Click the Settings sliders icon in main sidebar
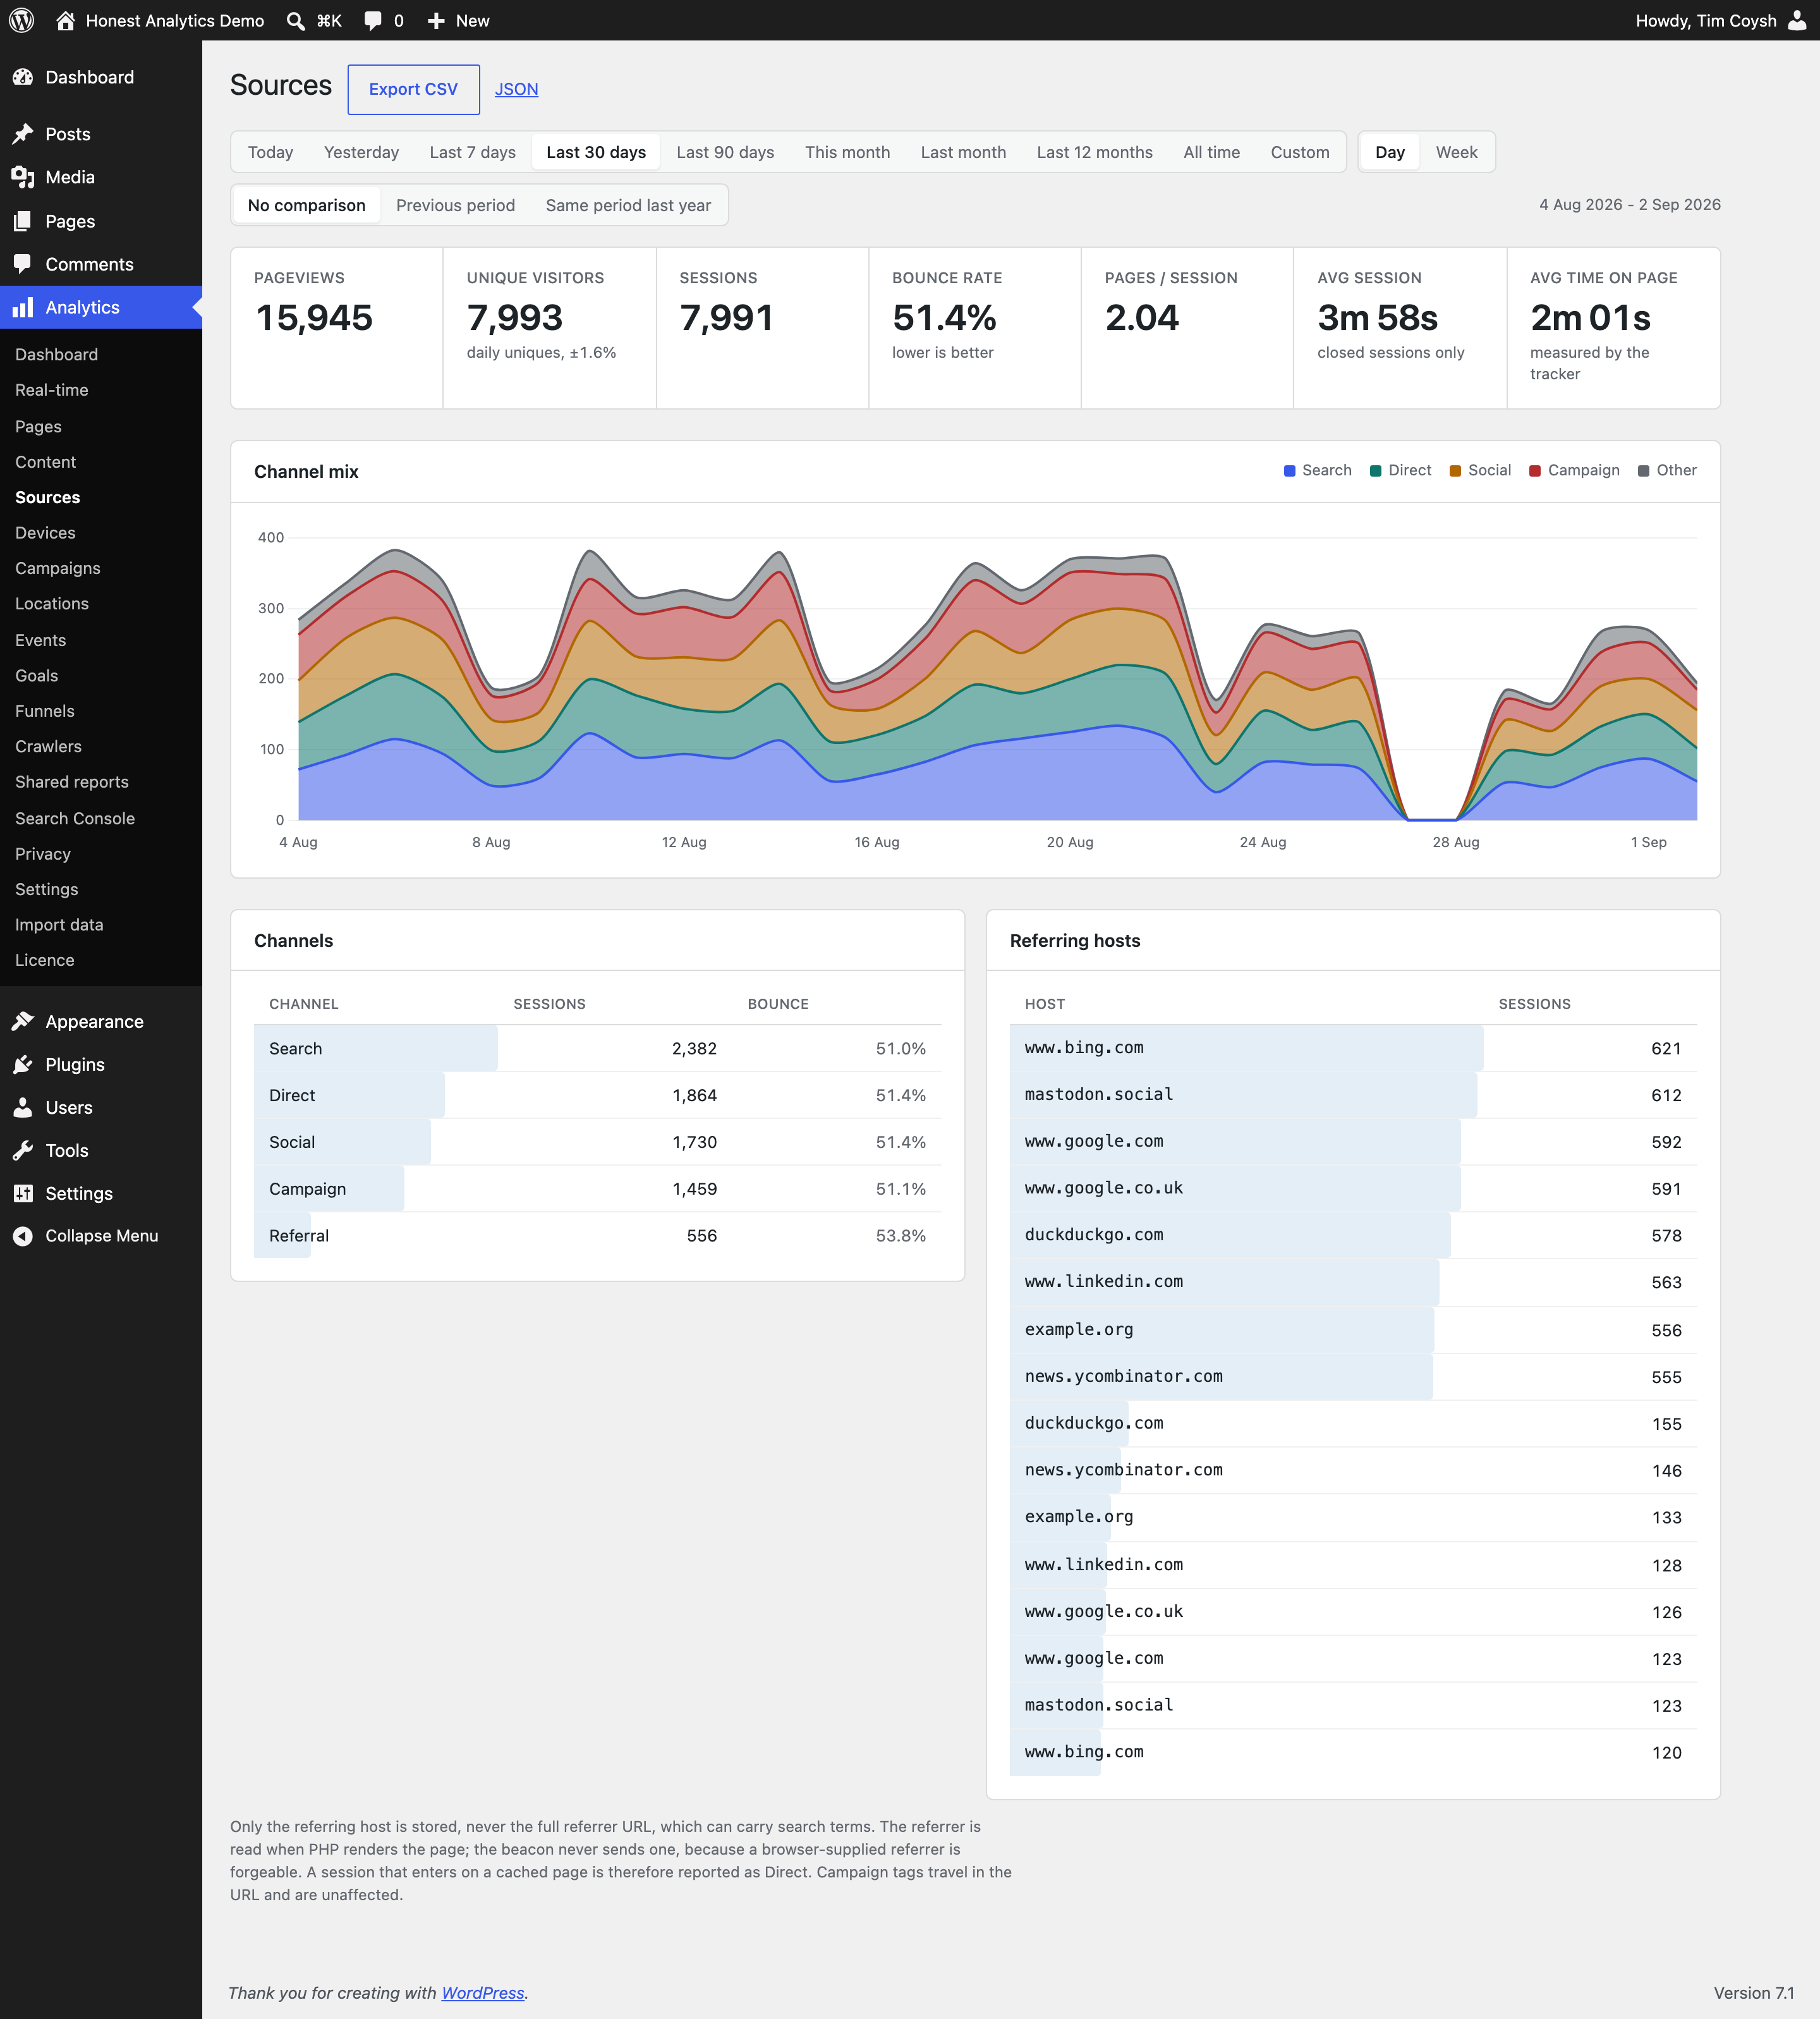 tap(23, 1193)
